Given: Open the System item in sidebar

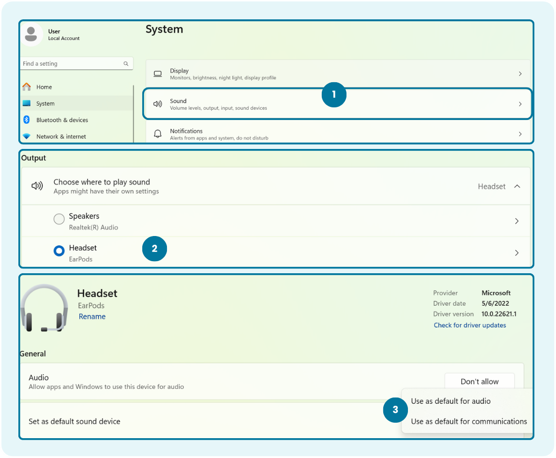Looking at the screenshot, I should click(45, 103).
